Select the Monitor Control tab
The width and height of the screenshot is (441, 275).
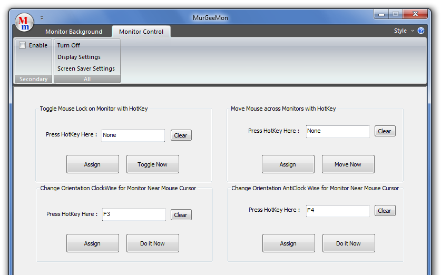[141, 32]
